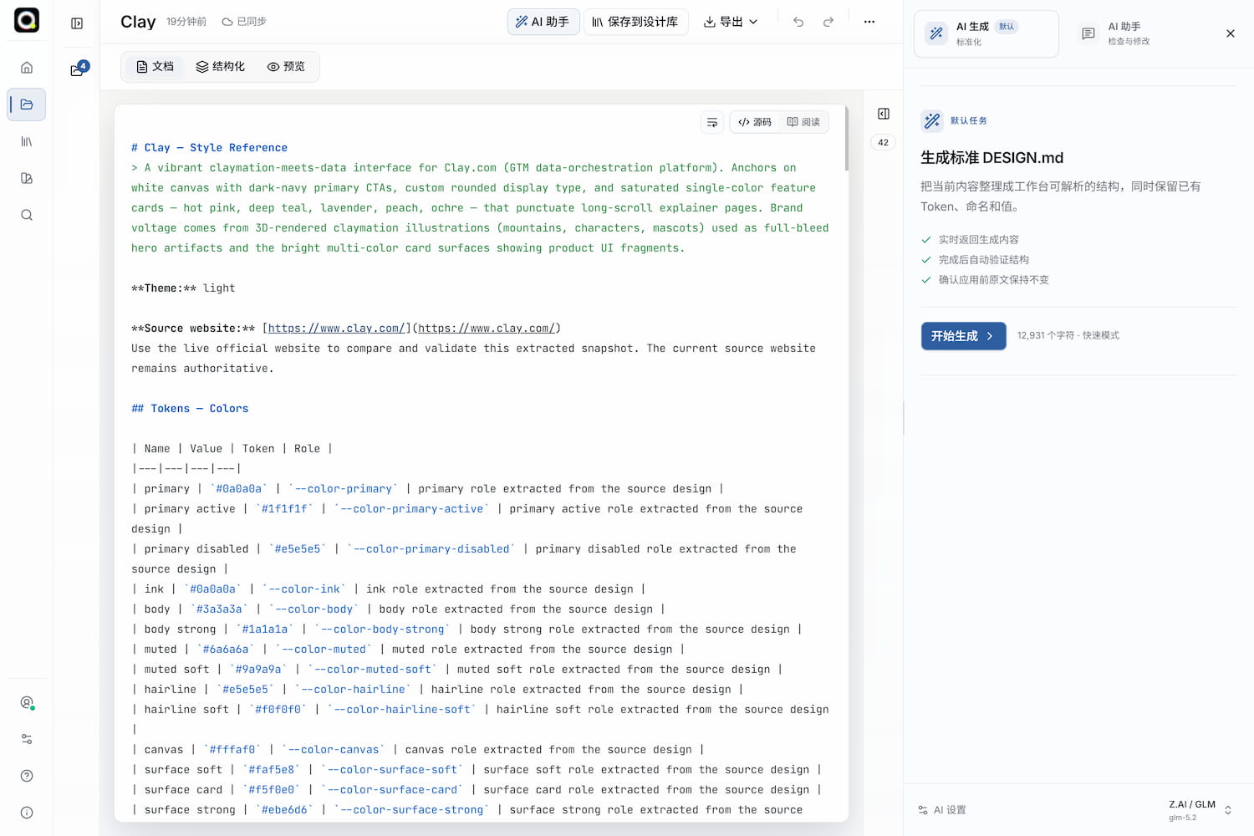Switch editor to source code mode
The width and height of the screenshot is (1254, 836).
(755, 122)
